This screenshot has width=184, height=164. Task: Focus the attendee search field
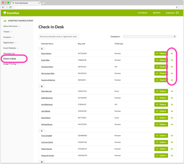[x=59, y=36]
